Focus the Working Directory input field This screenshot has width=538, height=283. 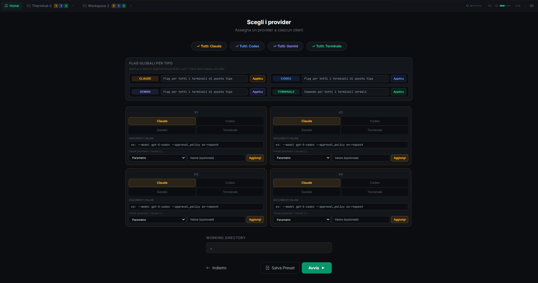[x=269, y=248]
